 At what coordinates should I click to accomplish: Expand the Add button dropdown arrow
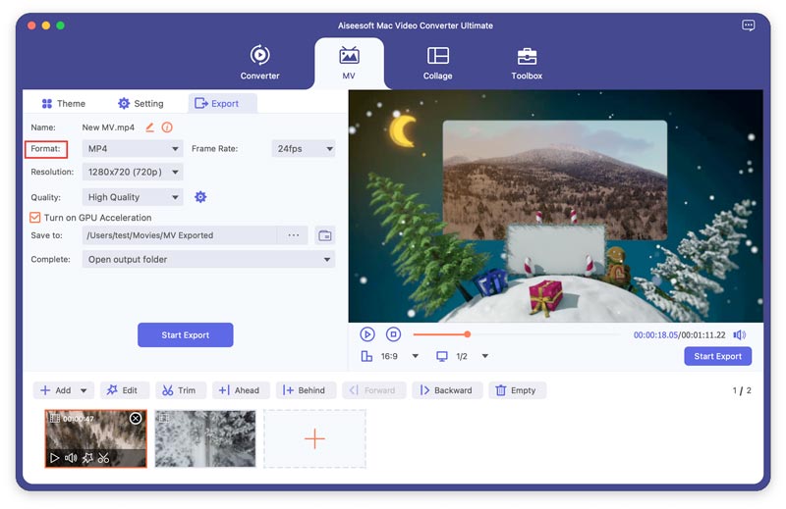point(84,390)
